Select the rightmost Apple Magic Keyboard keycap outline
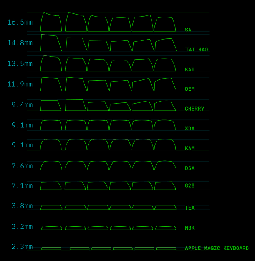Image resolution: width=255 pixels, height=261 pixels. (x=166, y=249)
